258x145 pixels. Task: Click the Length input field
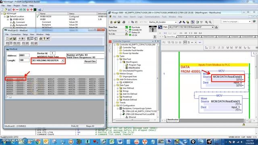click(24, 60)
